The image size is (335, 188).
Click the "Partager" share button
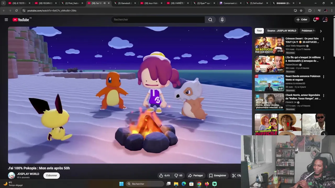click(196, 175)
